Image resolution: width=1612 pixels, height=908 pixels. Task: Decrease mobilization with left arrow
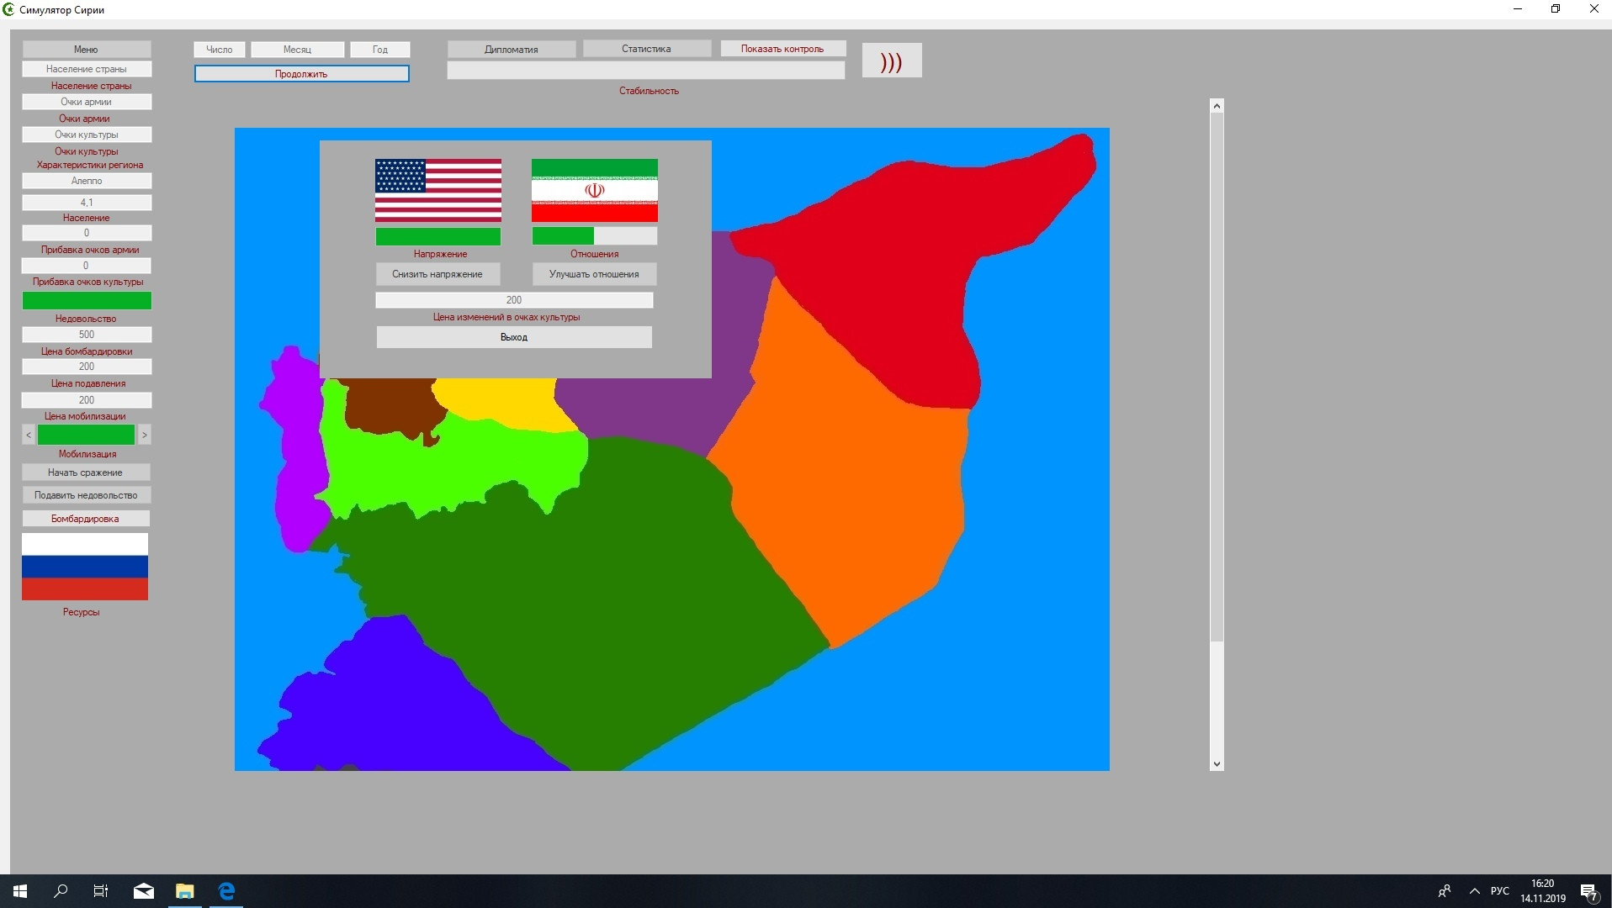29,435
